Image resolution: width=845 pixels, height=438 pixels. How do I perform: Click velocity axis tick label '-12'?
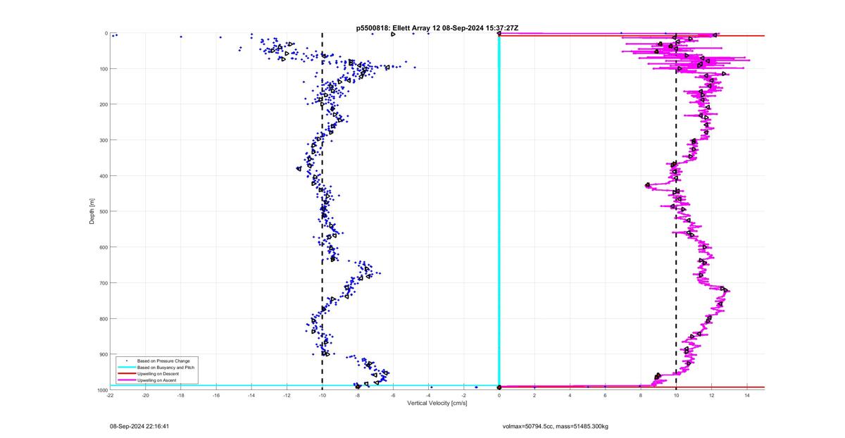pyautogui.click(x=287, y=395)
